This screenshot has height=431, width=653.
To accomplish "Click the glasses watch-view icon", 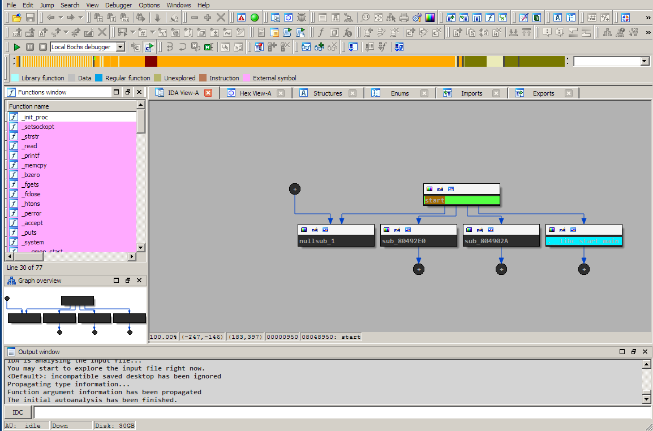I will (306, 47).
